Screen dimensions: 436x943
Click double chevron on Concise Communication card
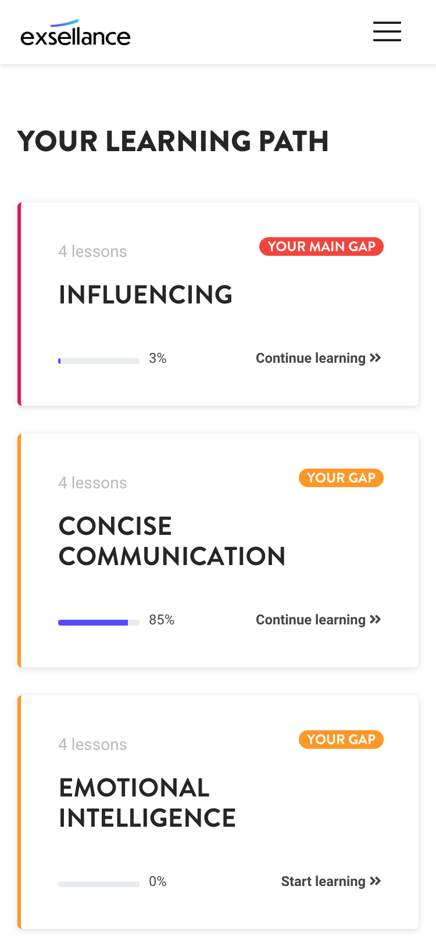click(x=376, y=620)
